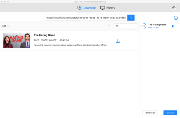Image resolution: width=180 pixels, height=118 pixels.
Task: Open the settings gear icon
Action: [x=174, y=8]
